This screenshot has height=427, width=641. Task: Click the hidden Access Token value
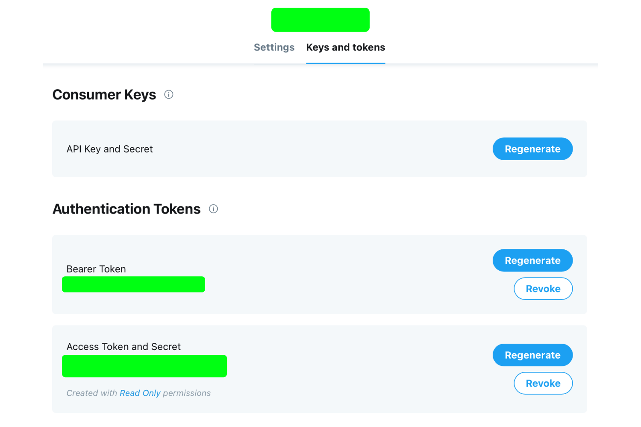point(144,366)
